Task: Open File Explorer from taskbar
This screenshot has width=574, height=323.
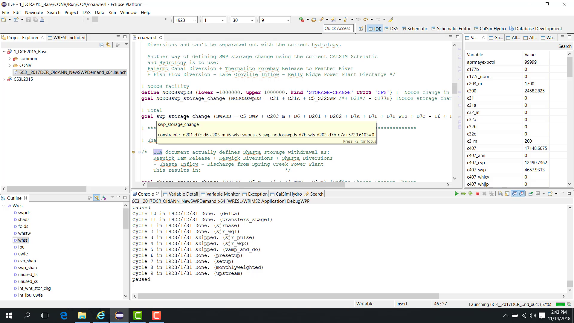Action: 82,316
